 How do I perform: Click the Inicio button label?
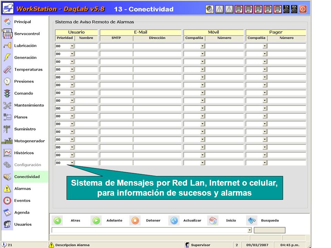(x=231, y=220)
